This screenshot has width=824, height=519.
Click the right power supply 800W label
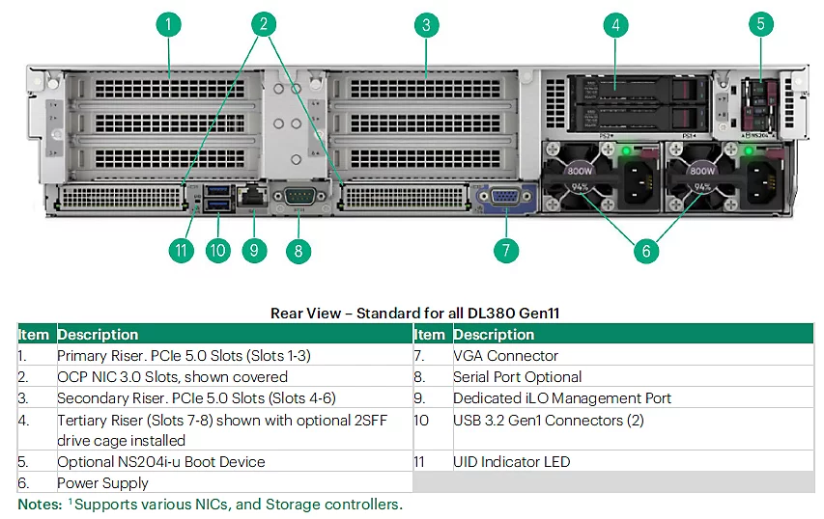(701, 171)
